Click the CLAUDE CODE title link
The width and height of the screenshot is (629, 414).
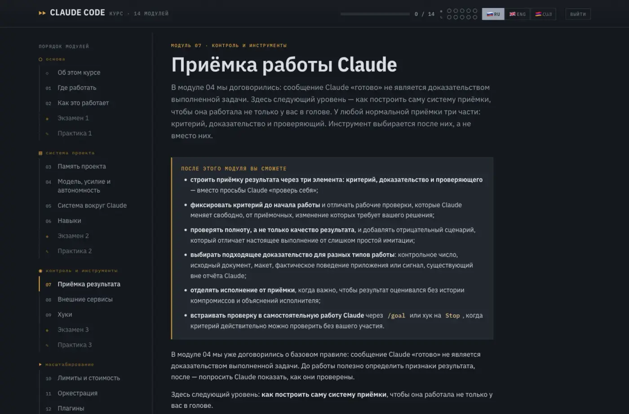click(x=77, y=13)
